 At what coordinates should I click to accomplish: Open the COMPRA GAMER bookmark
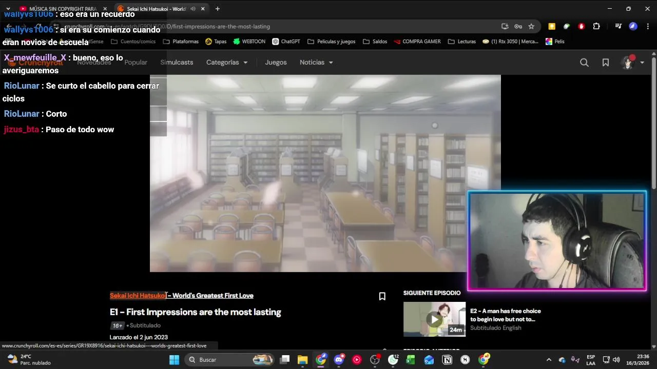tap(417, 42)
